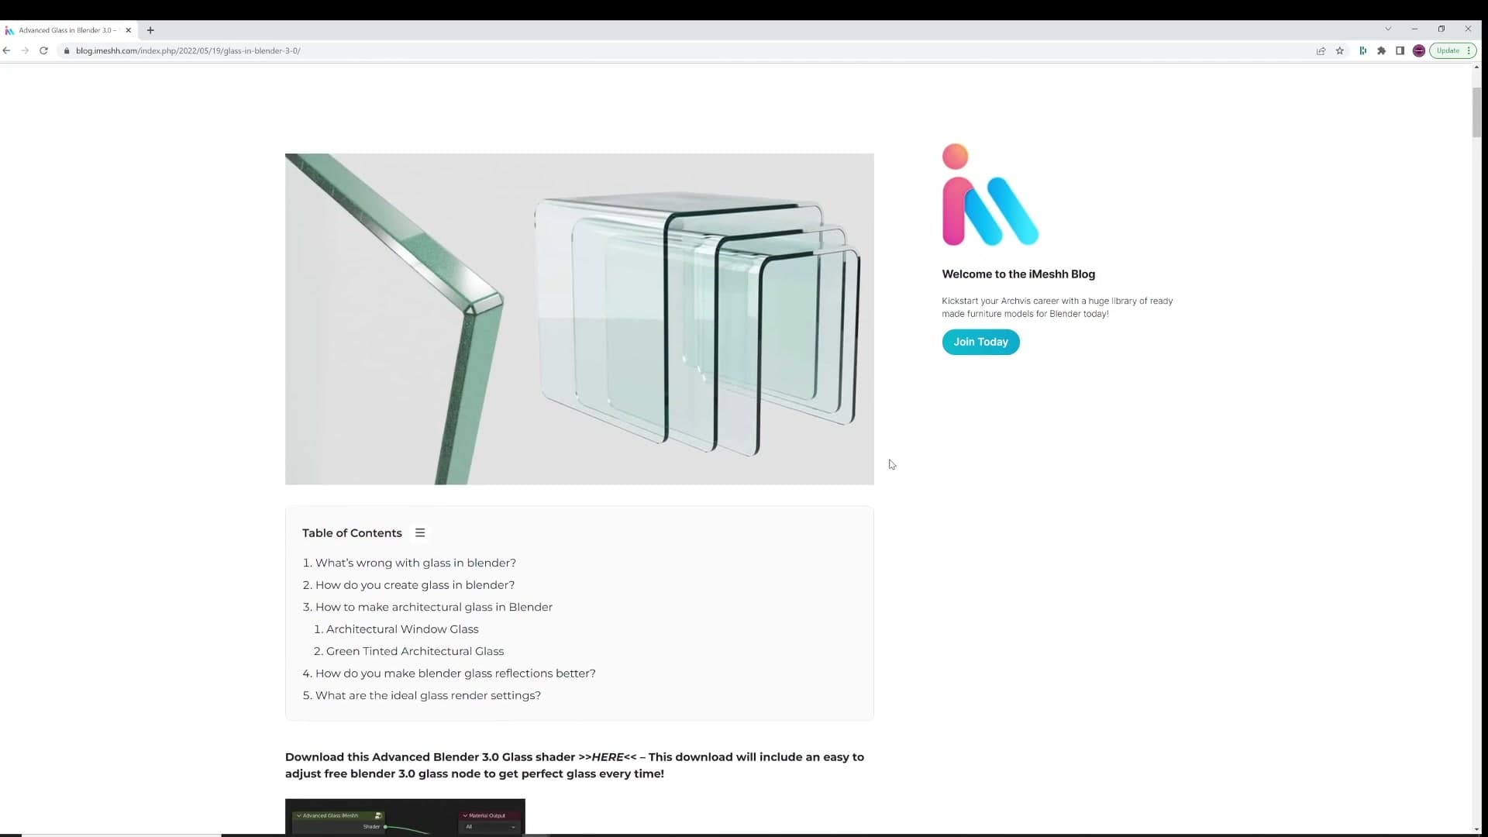
Task: Open 'What's wrong with glass in blender?' link
Action: (x=415, y=563)
